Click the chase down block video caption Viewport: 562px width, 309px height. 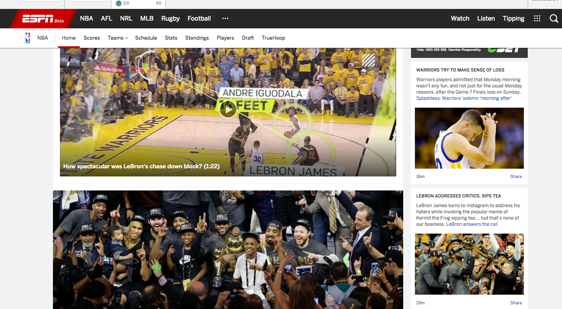click(x=141, y=166)
